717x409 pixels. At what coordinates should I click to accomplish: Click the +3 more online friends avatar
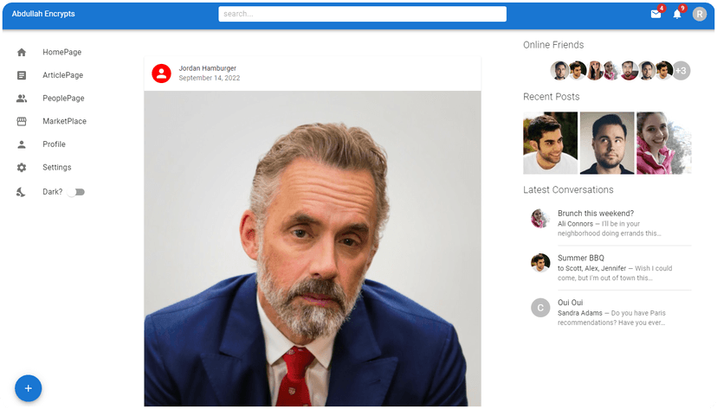pos(681,71)
